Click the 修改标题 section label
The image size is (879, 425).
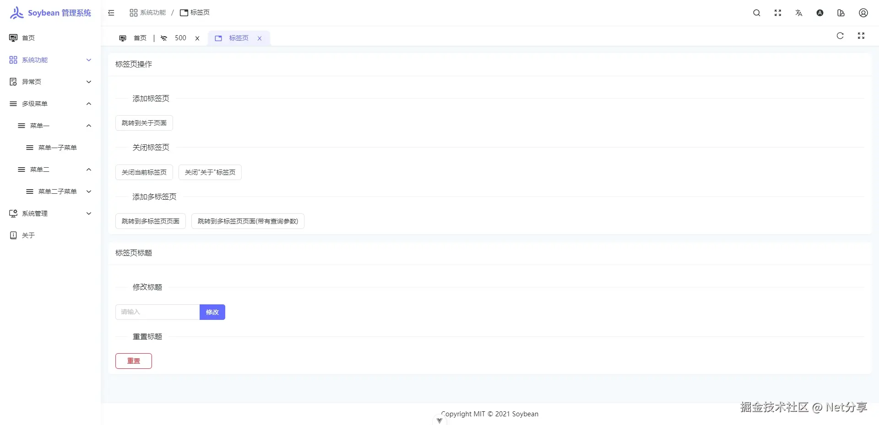pos(147,287)
